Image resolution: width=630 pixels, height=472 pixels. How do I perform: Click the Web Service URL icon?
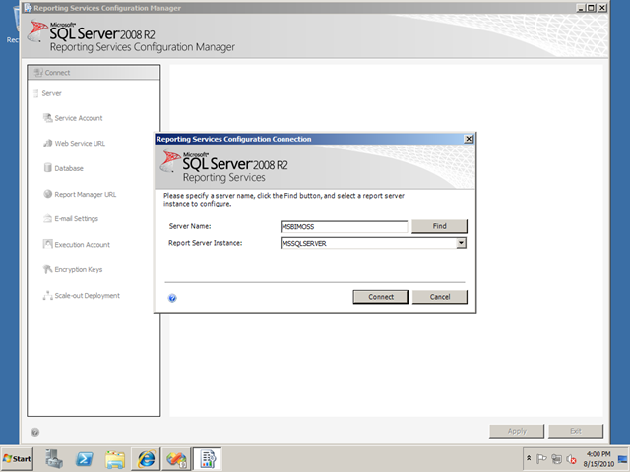(48, 143)
